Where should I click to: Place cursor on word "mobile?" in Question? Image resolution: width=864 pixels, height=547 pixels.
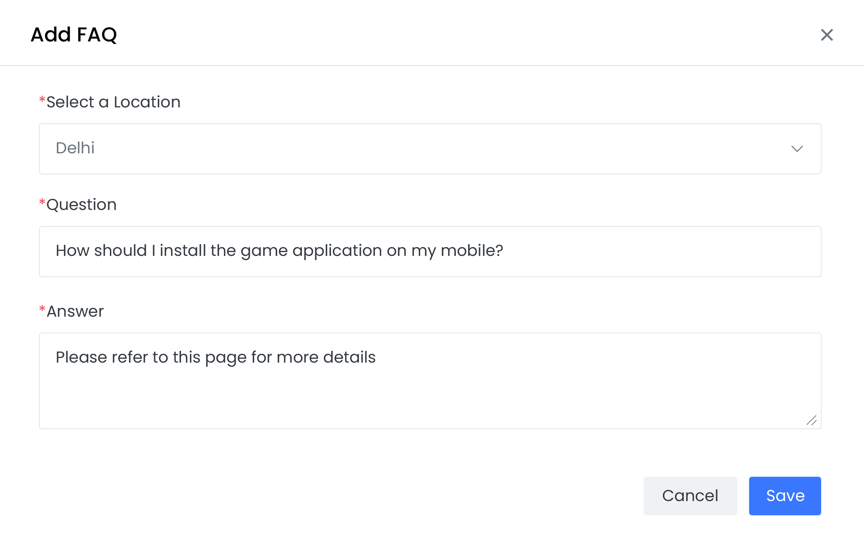471,251
